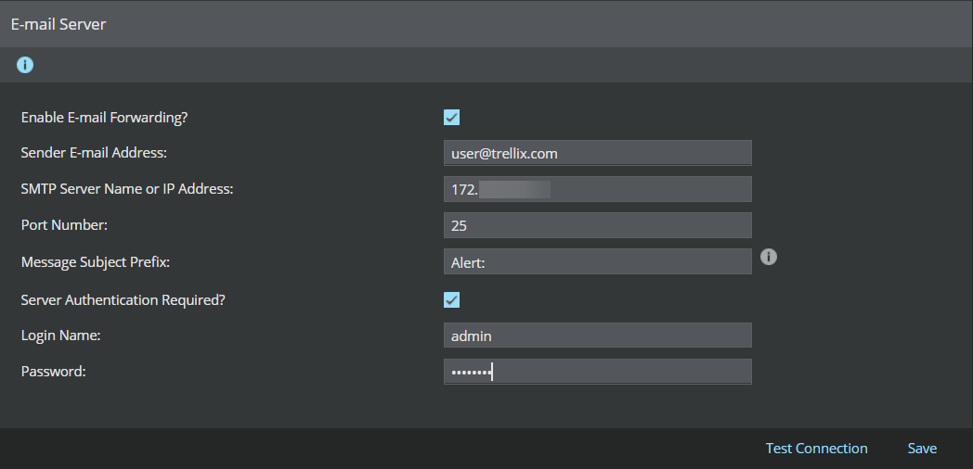The image size is (973, 469).
Task: Click the E-mail Server title text
Action: 58,24
